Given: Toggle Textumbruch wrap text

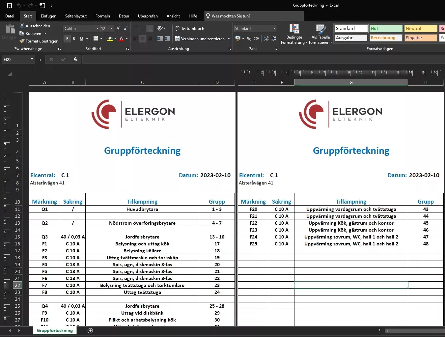Looking at the screenshot, I should coord(190,29).
